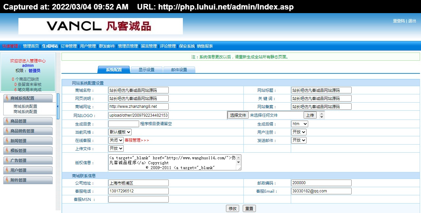Focus the empty 客服MSN input field

pyautogui.click(x=138, y=199)
